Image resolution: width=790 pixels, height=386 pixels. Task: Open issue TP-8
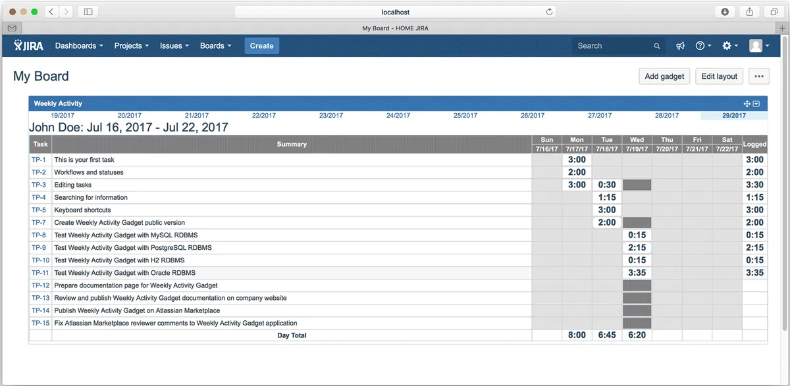39,235
